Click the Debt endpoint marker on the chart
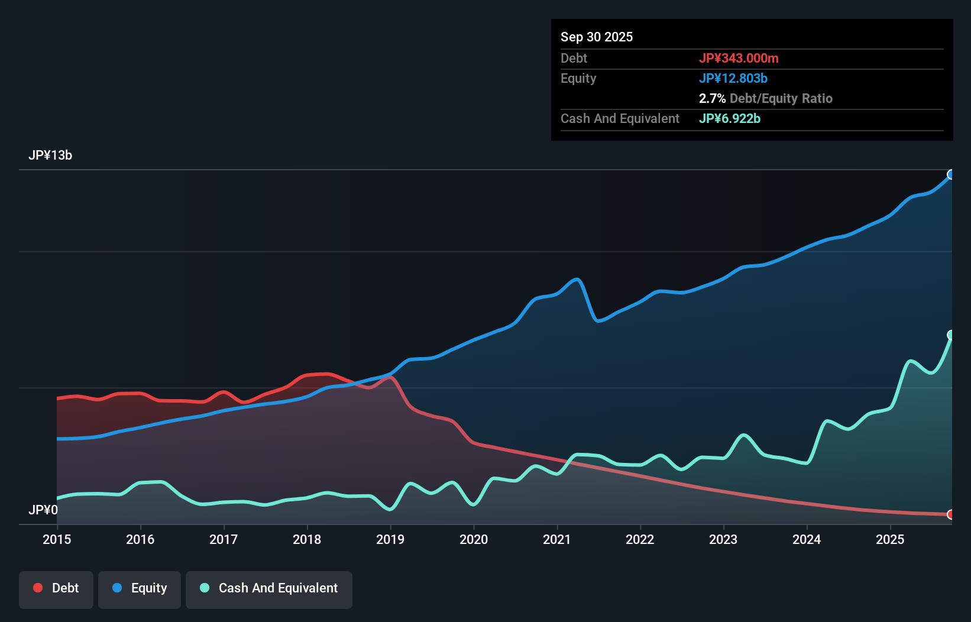This screenshot has width=971, height=622. (x=950, y=515)
